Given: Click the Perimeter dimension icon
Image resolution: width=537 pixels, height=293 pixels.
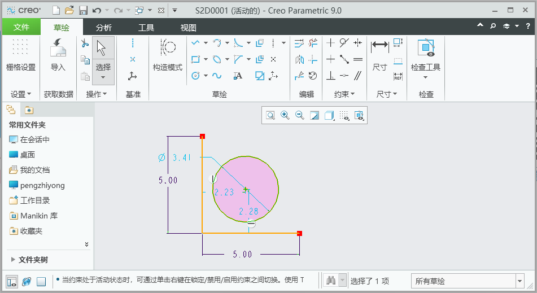Looking at the screenshot, I should [398, 43].
